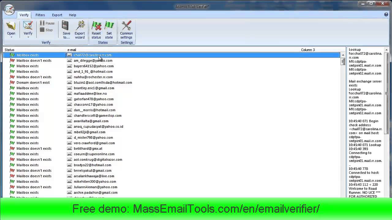Viewport: 392px width, 220px height.
Task: Select mikehillen300@yahoo.com email entry
Action: (95, 182)
